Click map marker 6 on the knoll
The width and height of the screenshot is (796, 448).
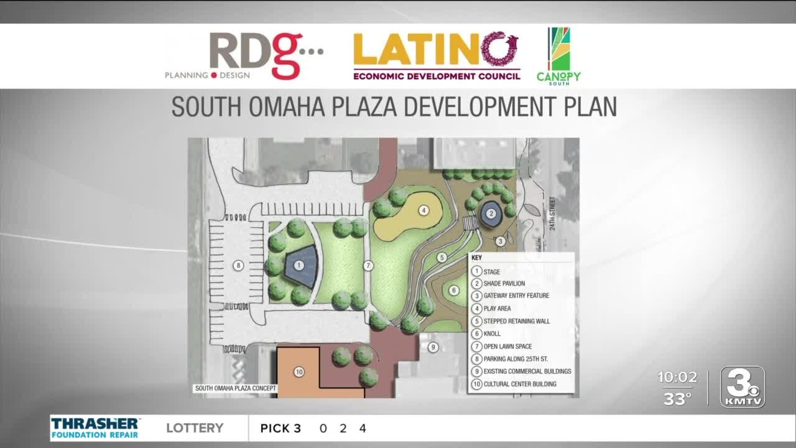point(454,290)
